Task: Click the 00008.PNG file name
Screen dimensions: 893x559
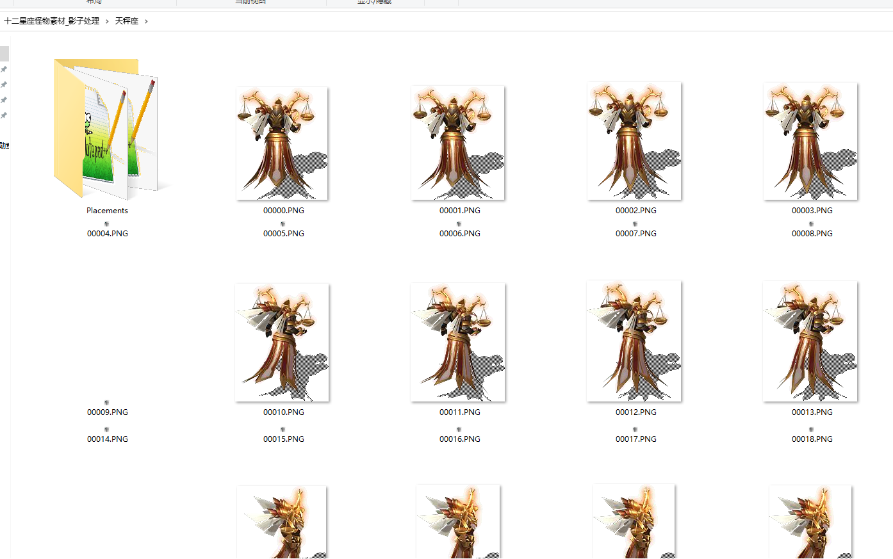Action: [812, 234]
